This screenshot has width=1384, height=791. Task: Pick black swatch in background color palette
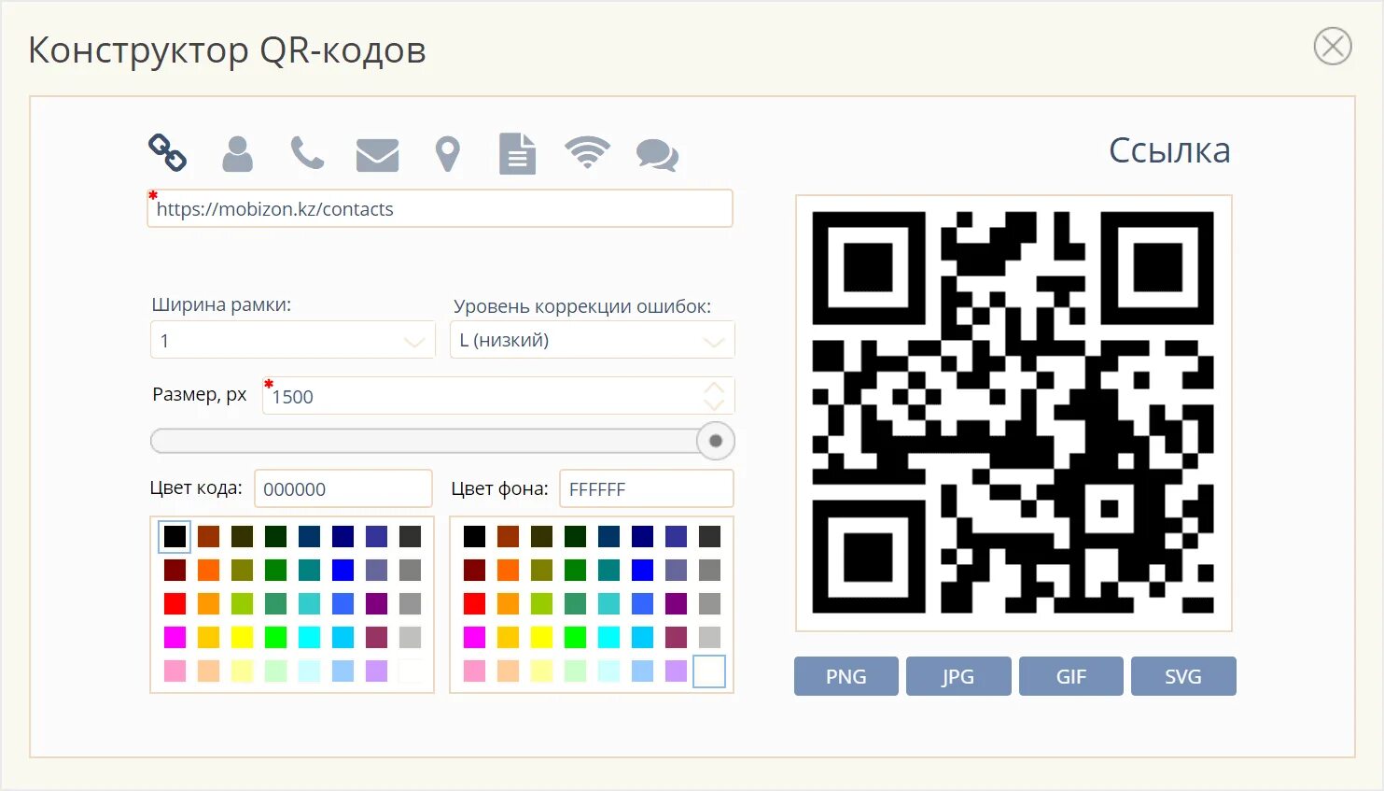474,536
